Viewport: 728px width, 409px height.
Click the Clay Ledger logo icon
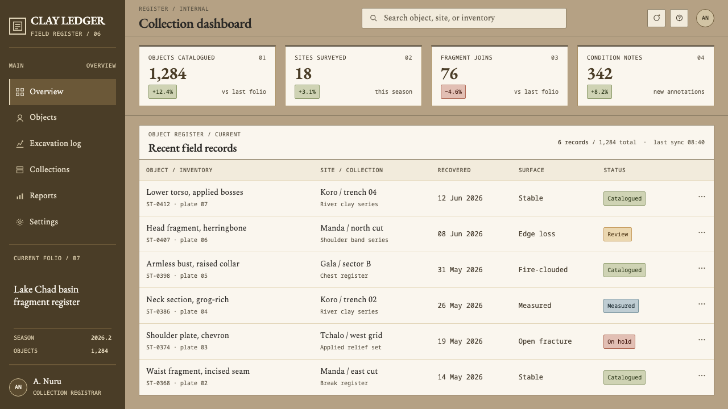pyautogui.click(x=18, y=26)
